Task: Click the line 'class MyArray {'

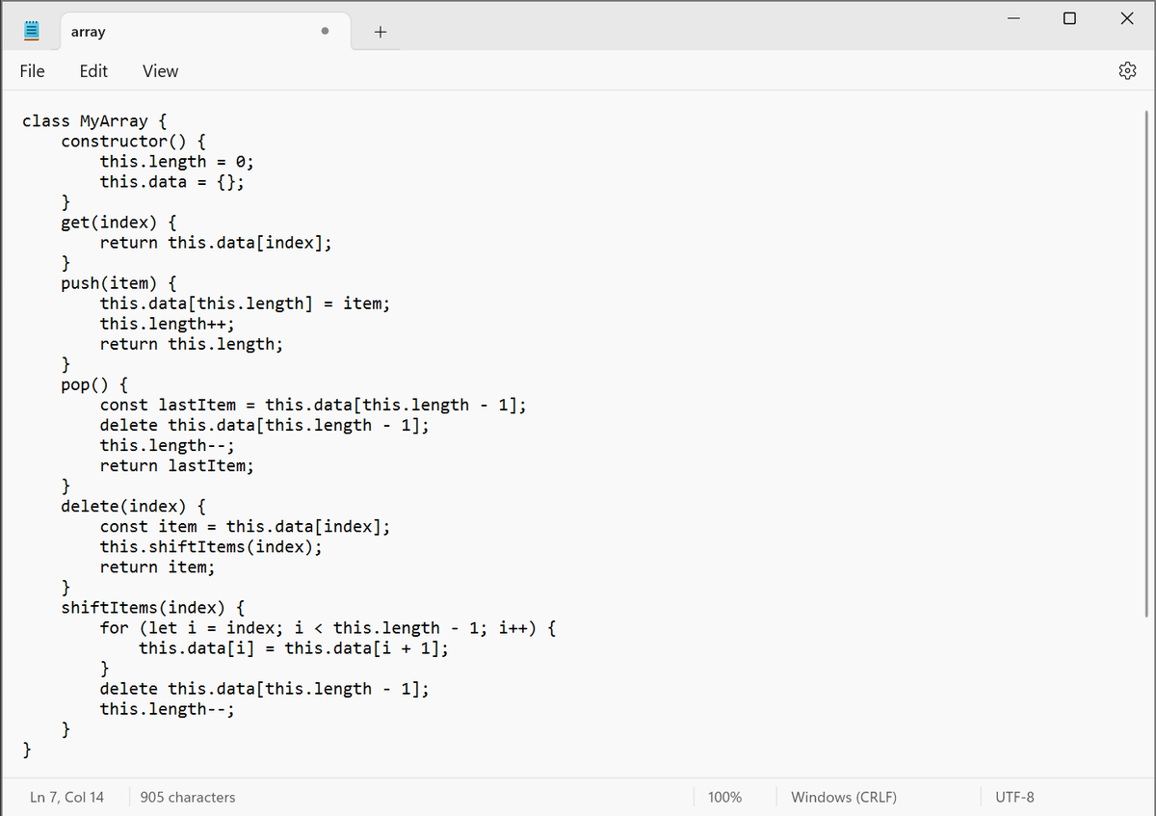Action: pos(94,121)
